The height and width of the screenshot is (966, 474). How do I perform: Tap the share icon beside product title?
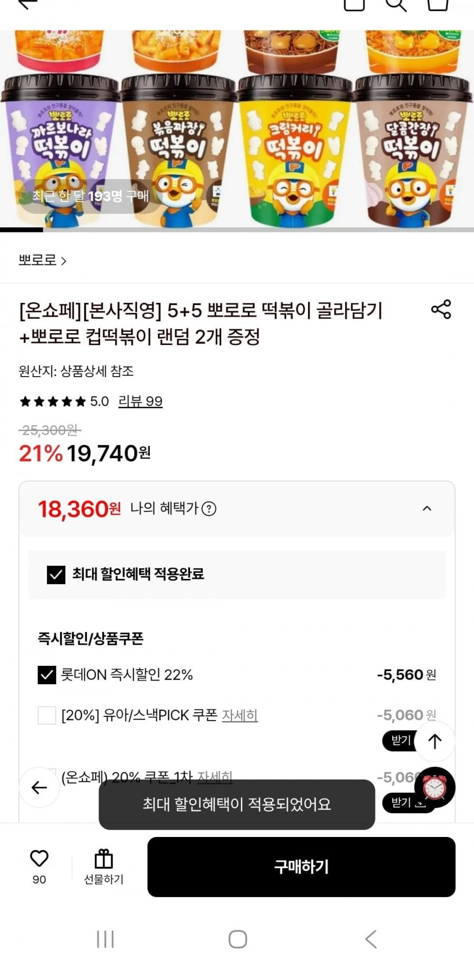pyautogui.click(x=441, y=309)
